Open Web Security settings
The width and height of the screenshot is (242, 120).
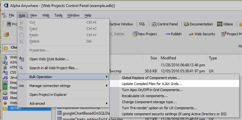coord(202,34)
